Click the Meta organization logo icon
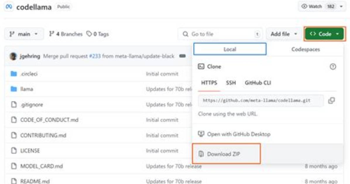 [x=9, y=7]
